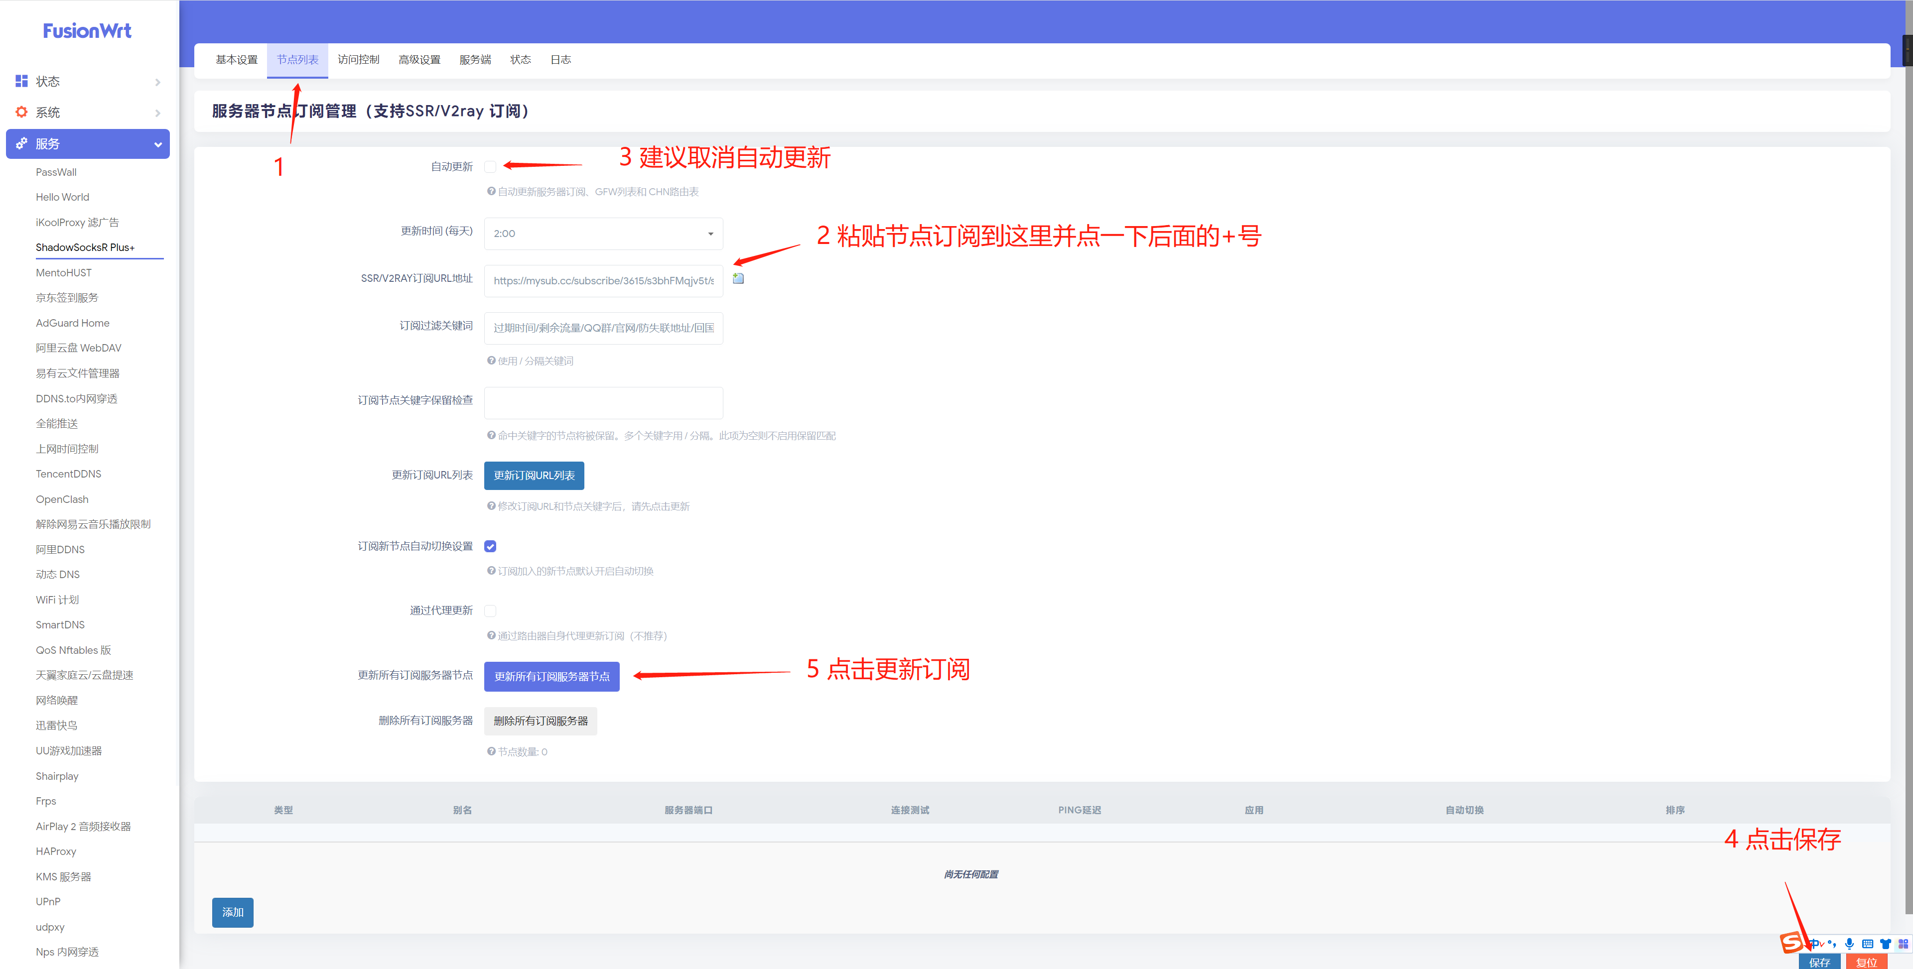Click the 更新订阅URL列表 button
Screen dimensions: 1913x969
click(x=534, y=475)
